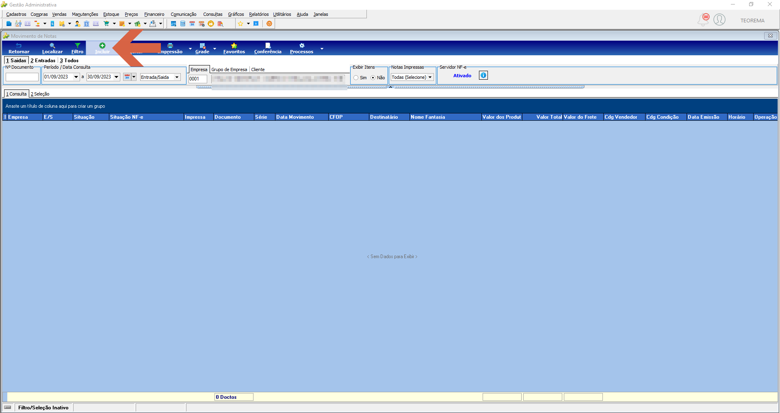Sort by Situação NF-e column header
780x413 pixels.
click(146, 117)
